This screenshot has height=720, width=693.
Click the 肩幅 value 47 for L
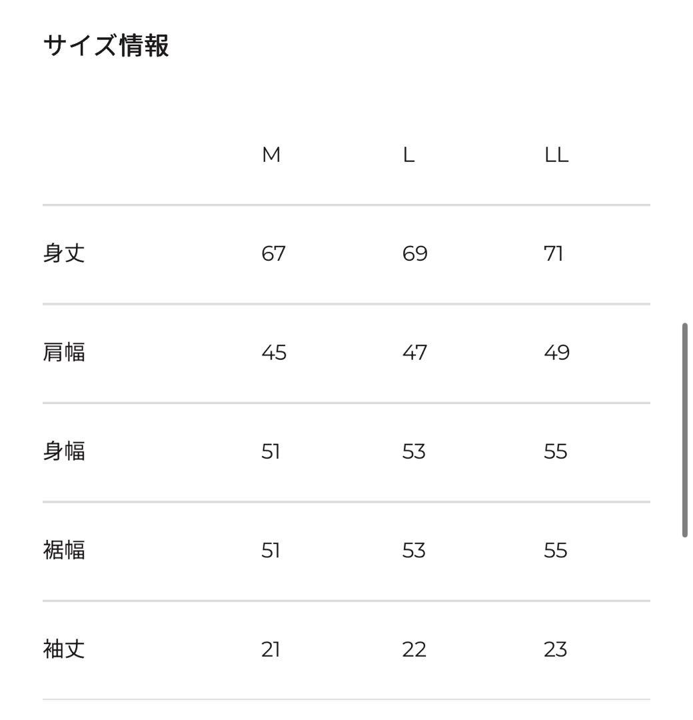pos(414,352)
